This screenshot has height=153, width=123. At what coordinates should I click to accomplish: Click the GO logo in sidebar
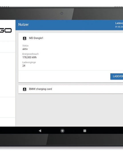pyautogui.click(x=6, y=30)
